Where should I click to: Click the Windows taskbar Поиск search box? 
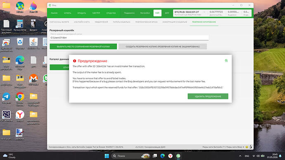(131, 156)
